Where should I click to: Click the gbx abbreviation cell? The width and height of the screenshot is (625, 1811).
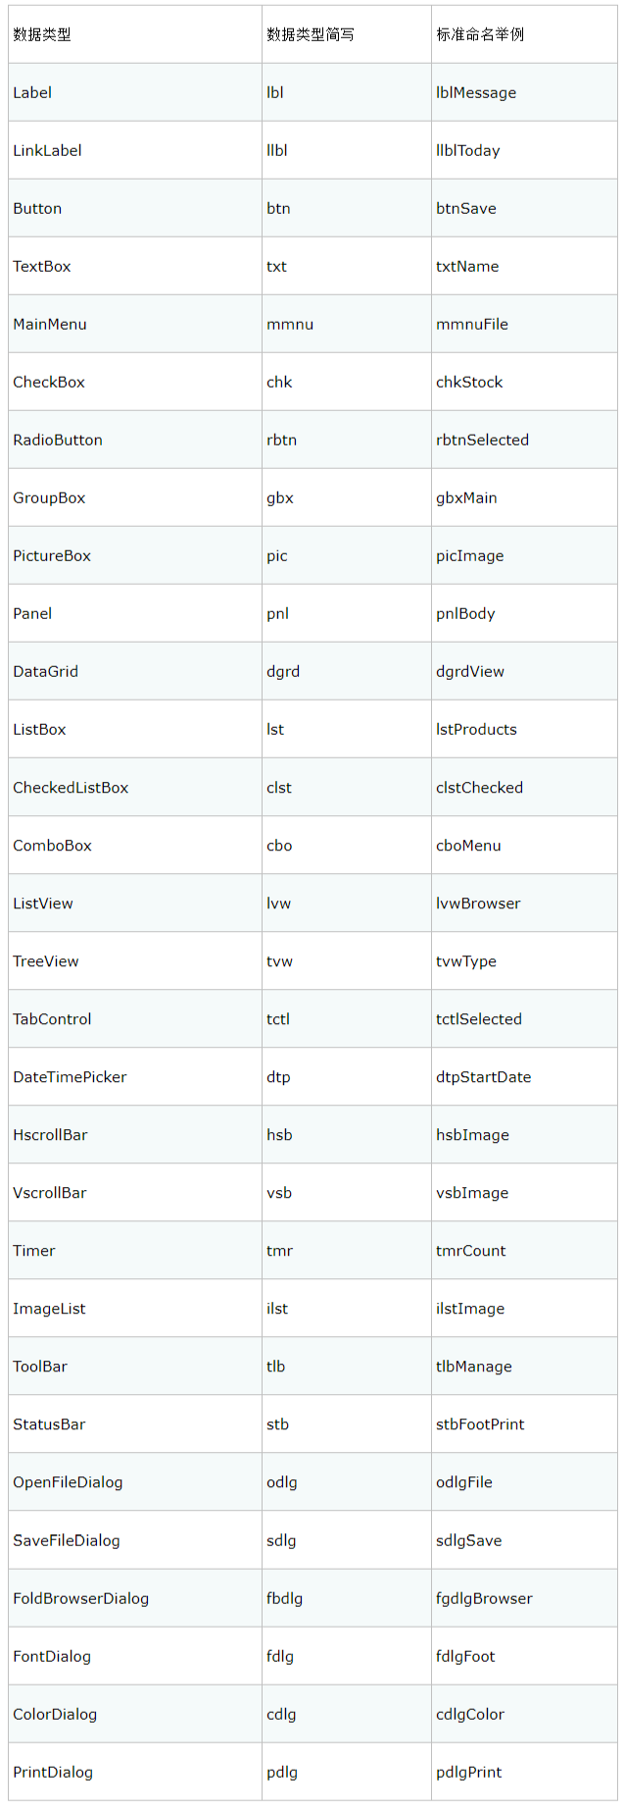[x=280, y=497]
